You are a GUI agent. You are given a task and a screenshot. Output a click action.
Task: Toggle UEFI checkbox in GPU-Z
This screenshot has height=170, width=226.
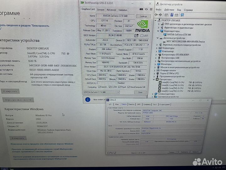pos(142,36)
